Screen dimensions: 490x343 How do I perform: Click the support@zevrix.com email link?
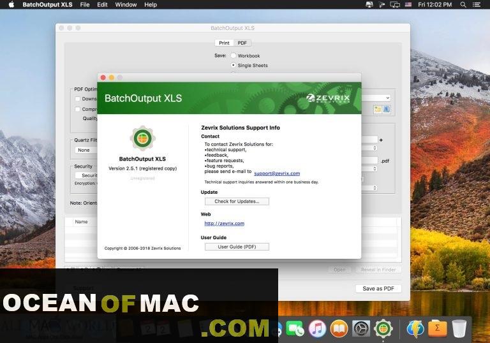click(277, 173)
